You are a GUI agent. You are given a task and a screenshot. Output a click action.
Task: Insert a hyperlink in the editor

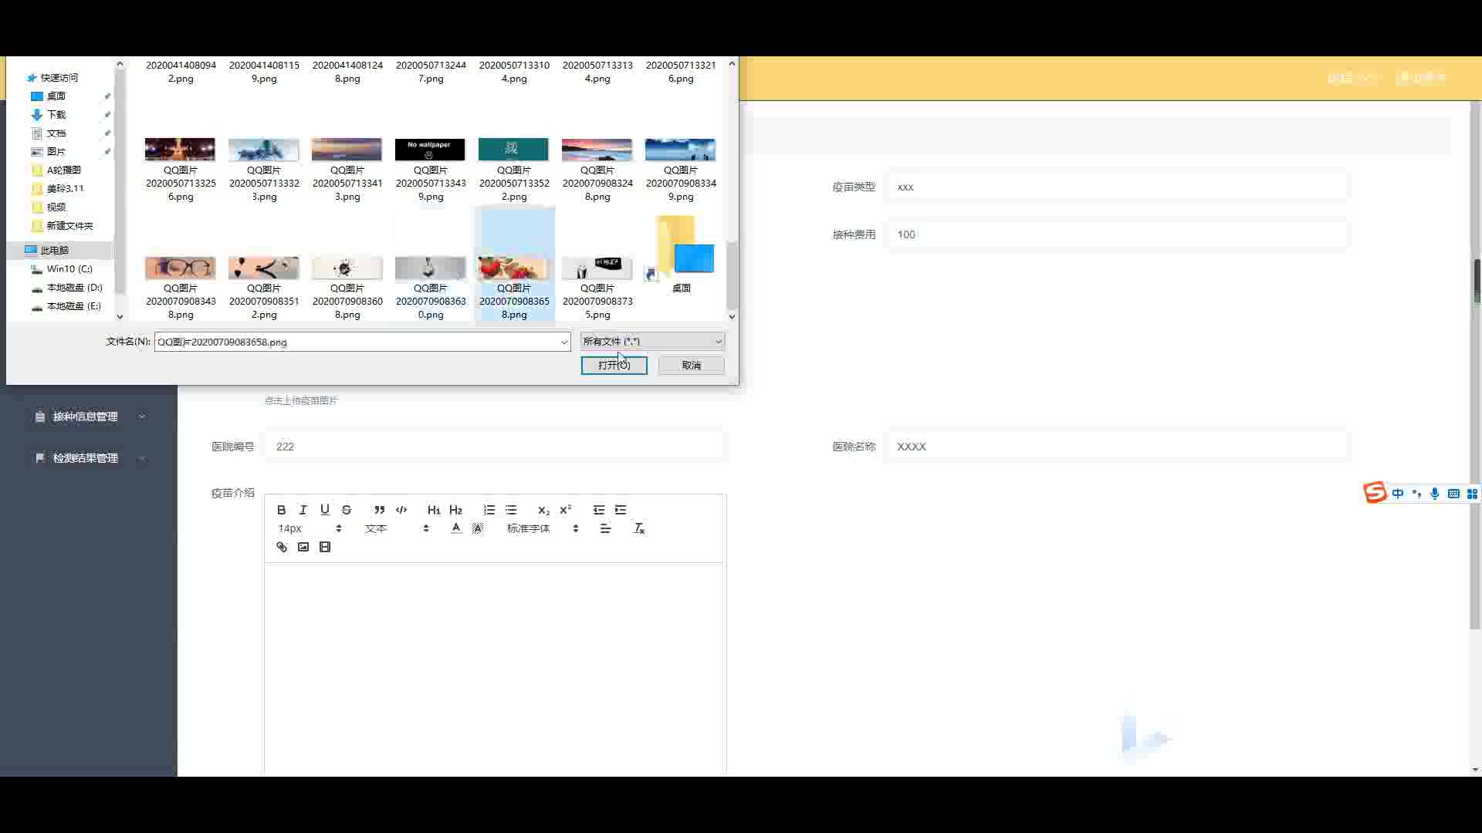281,547
